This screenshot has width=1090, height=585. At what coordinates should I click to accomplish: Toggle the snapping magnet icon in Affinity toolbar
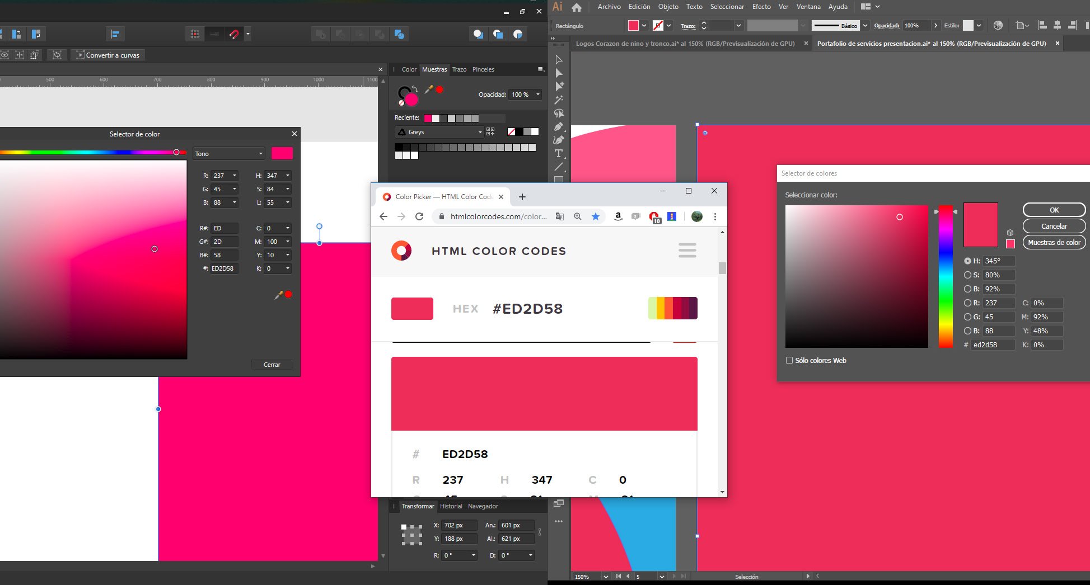pyautogui.click(x=234, y=34)
